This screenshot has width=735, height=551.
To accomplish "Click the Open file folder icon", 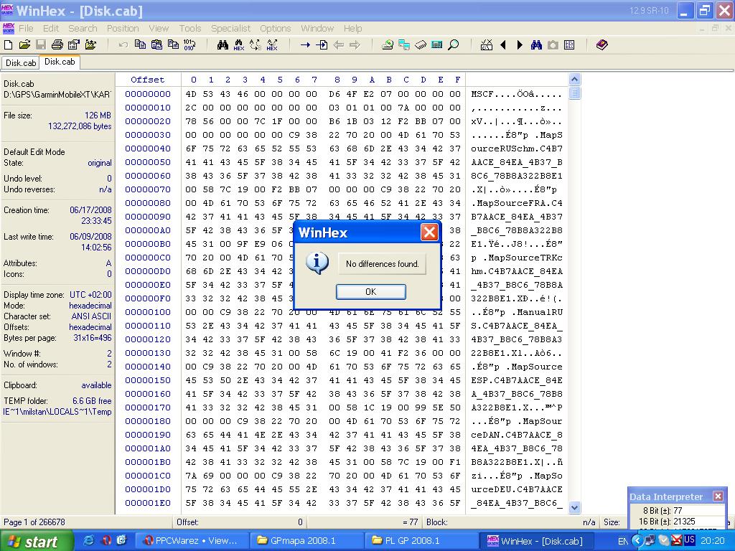I will [x=24, y=44].
